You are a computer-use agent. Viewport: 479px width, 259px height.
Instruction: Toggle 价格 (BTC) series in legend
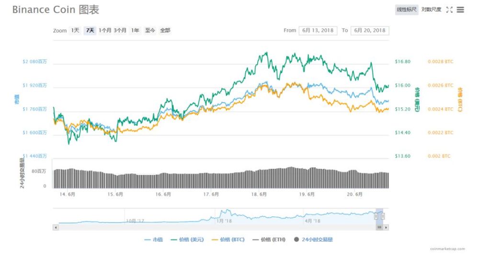(x=228, y=239)
